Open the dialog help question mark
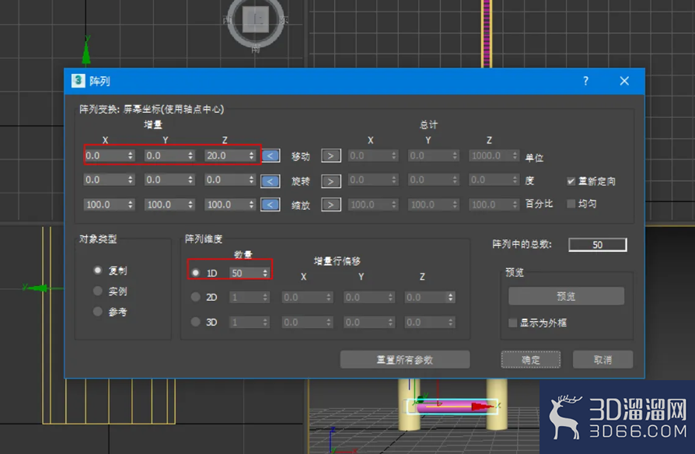This screenshot has width=695, height=454. (x=585, y=81)
